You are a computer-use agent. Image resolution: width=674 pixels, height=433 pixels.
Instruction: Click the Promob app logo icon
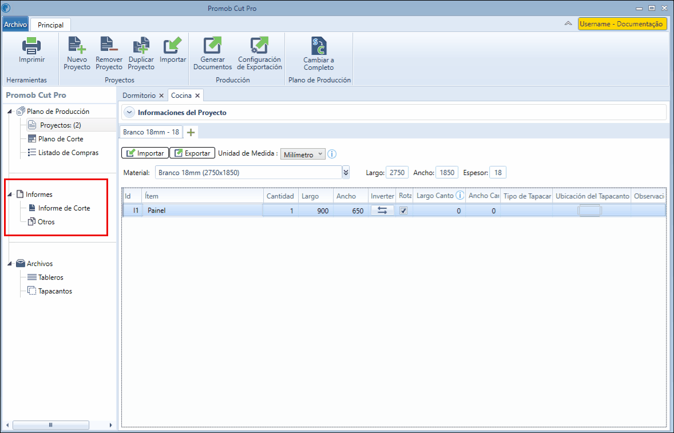[6, 8]
